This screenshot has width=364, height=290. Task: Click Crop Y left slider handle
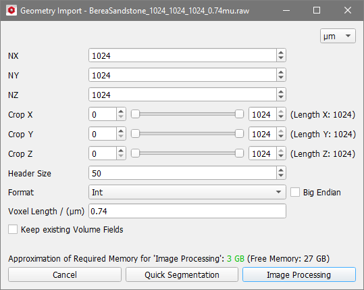point(135,134)
